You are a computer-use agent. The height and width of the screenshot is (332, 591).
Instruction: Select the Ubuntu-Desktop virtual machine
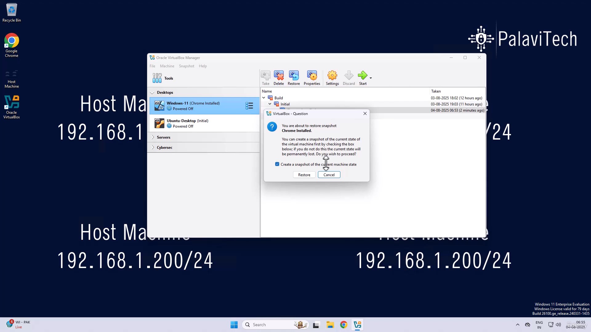[204, 123]
